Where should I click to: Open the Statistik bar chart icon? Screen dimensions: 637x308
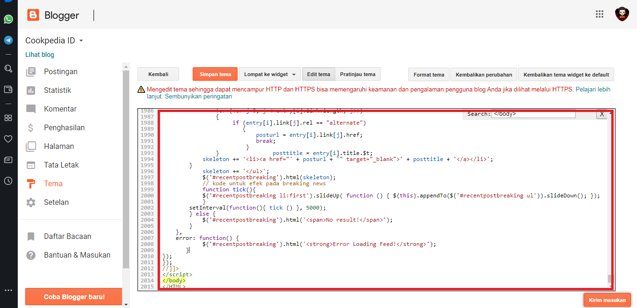tap(31, 91)
